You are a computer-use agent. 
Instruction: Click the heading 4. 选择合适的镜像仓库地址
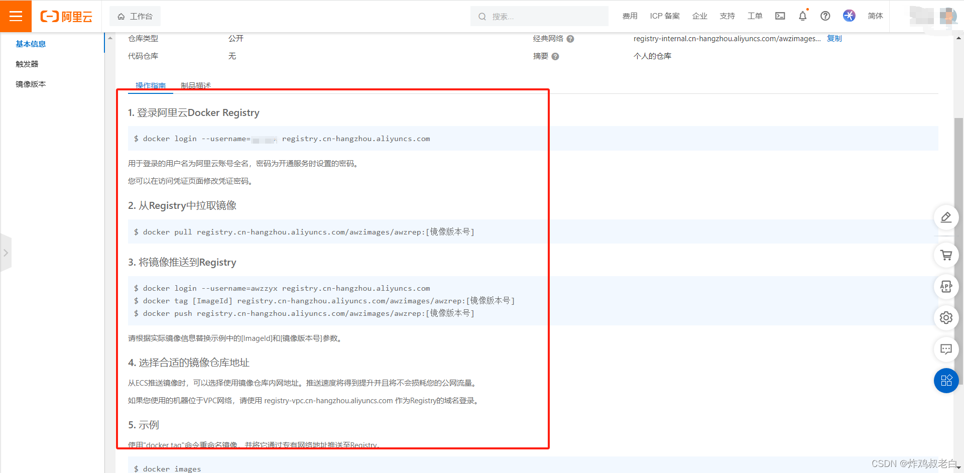189,363
